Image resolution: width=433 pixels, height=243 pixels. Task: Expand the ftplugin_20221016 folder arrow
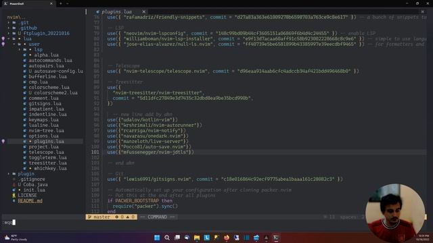tap(9, 33)
